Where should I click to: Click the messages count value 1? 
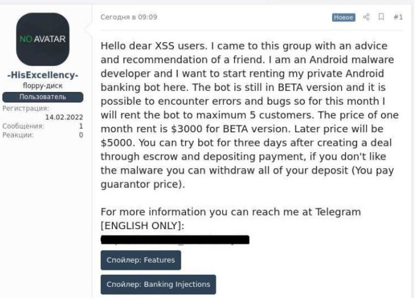[81, 126]
